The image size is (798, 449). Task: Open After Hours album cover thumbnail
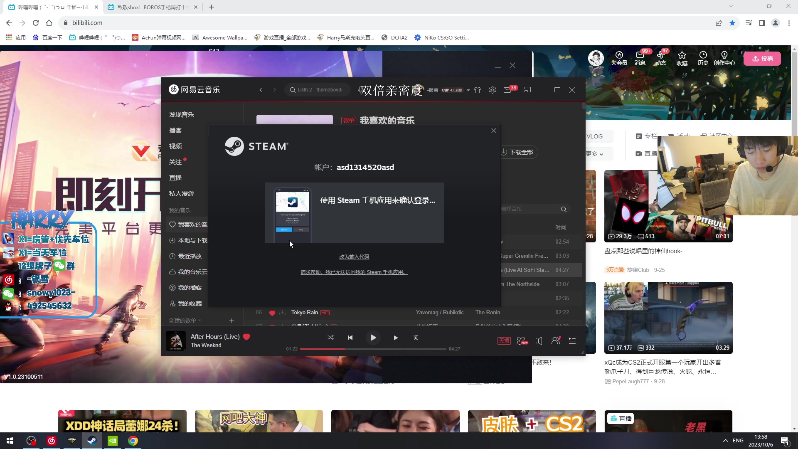(176, 341)
